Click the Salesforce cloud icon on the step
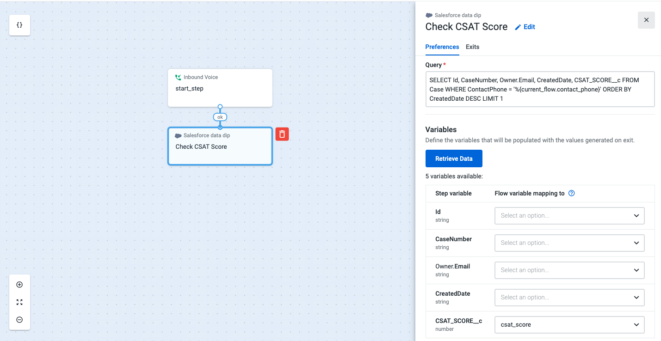661x341 pixels. tap(179, 135)
